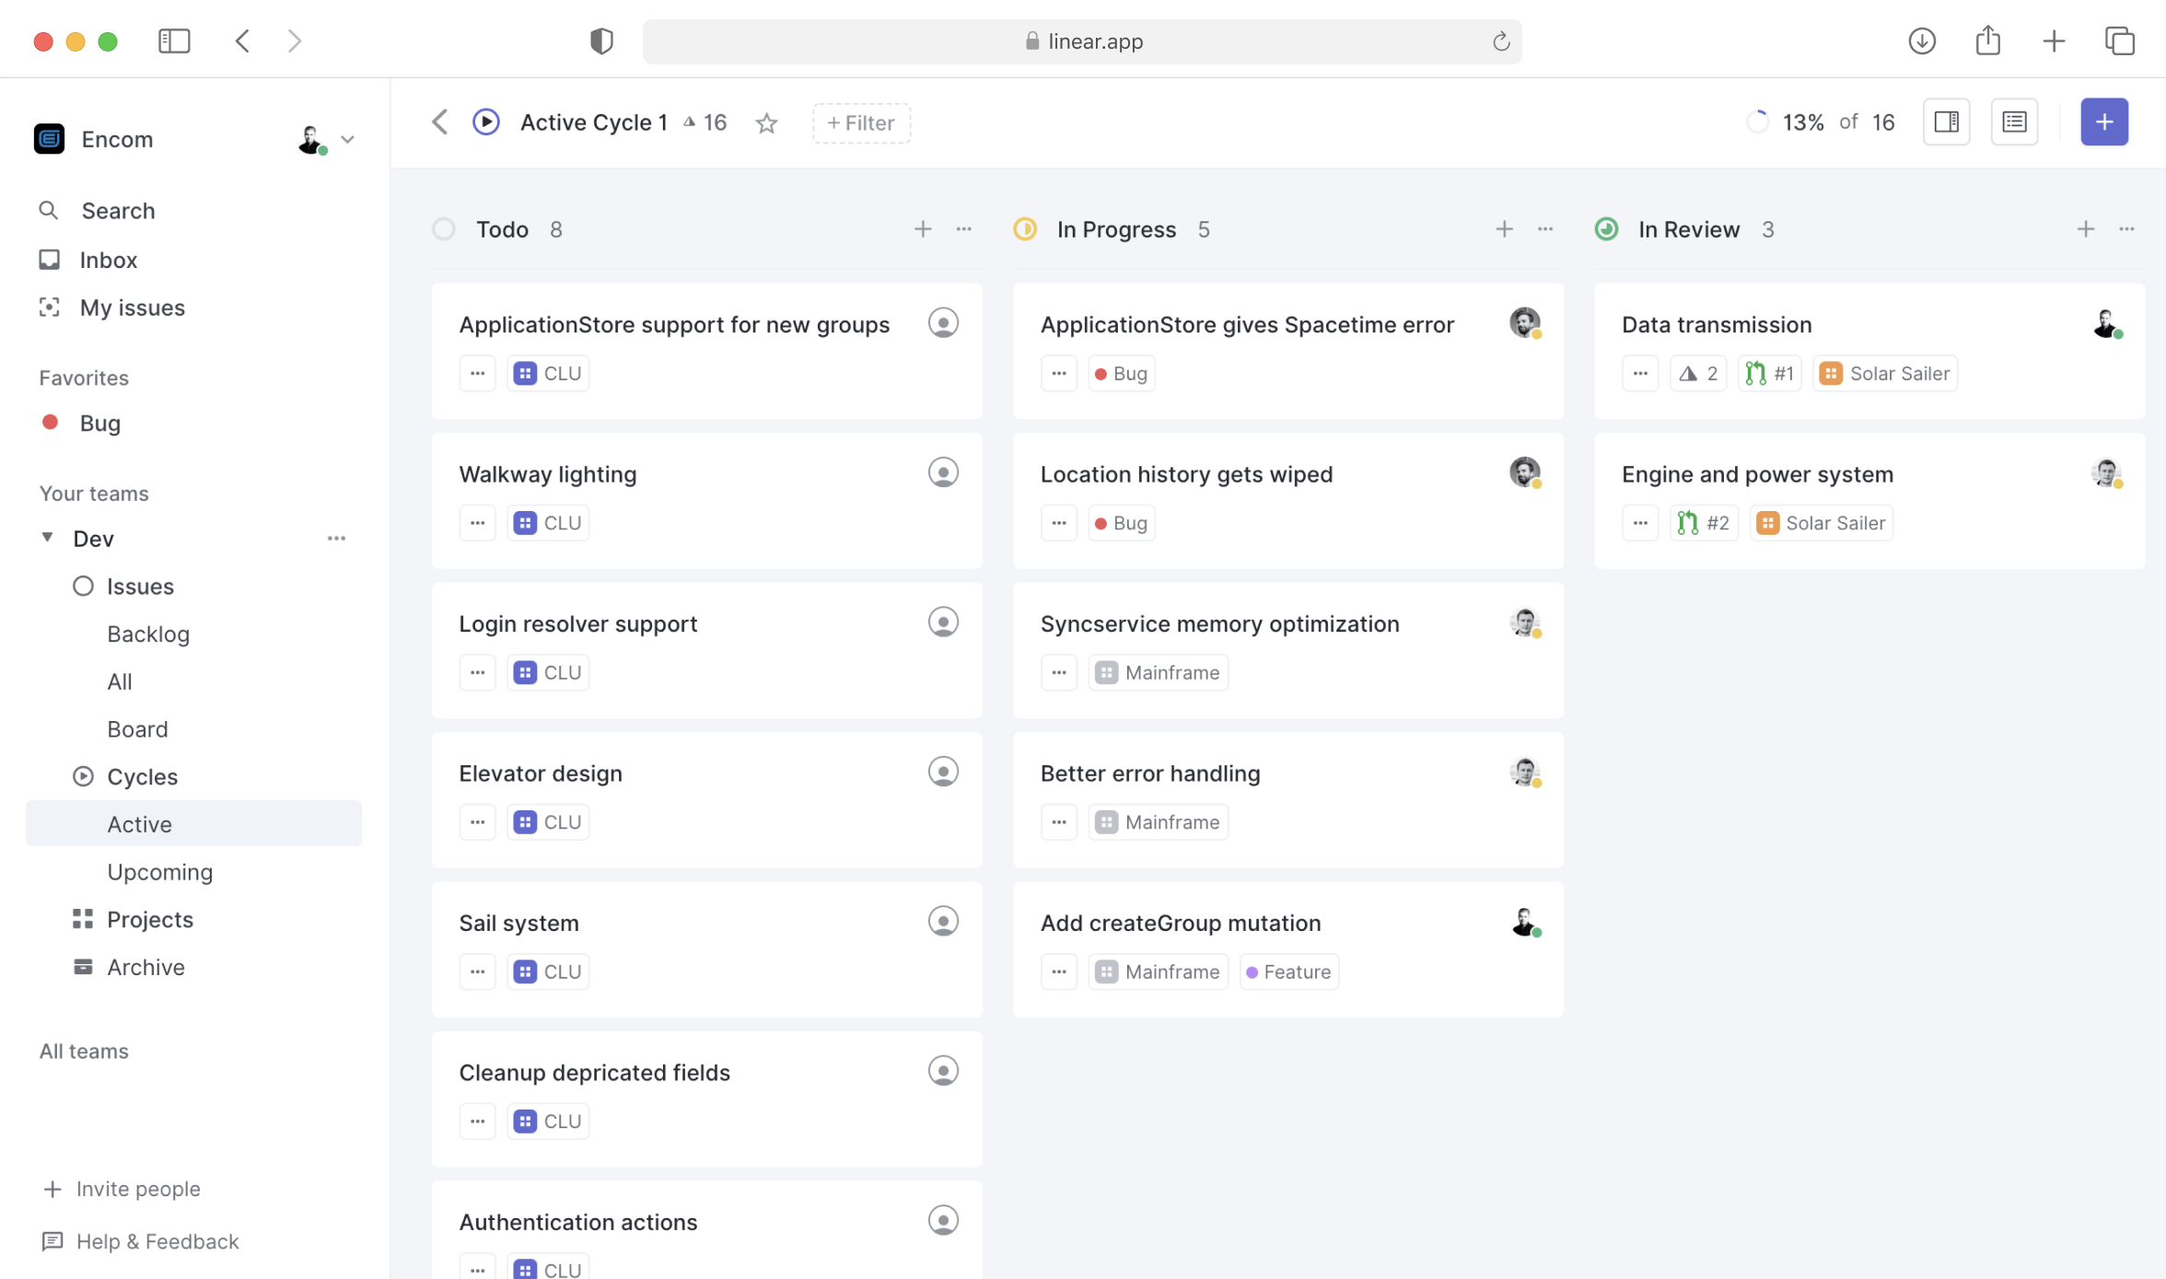
Task: Click CLU project tag on Elevator design
Action: (x=548, y=822)
